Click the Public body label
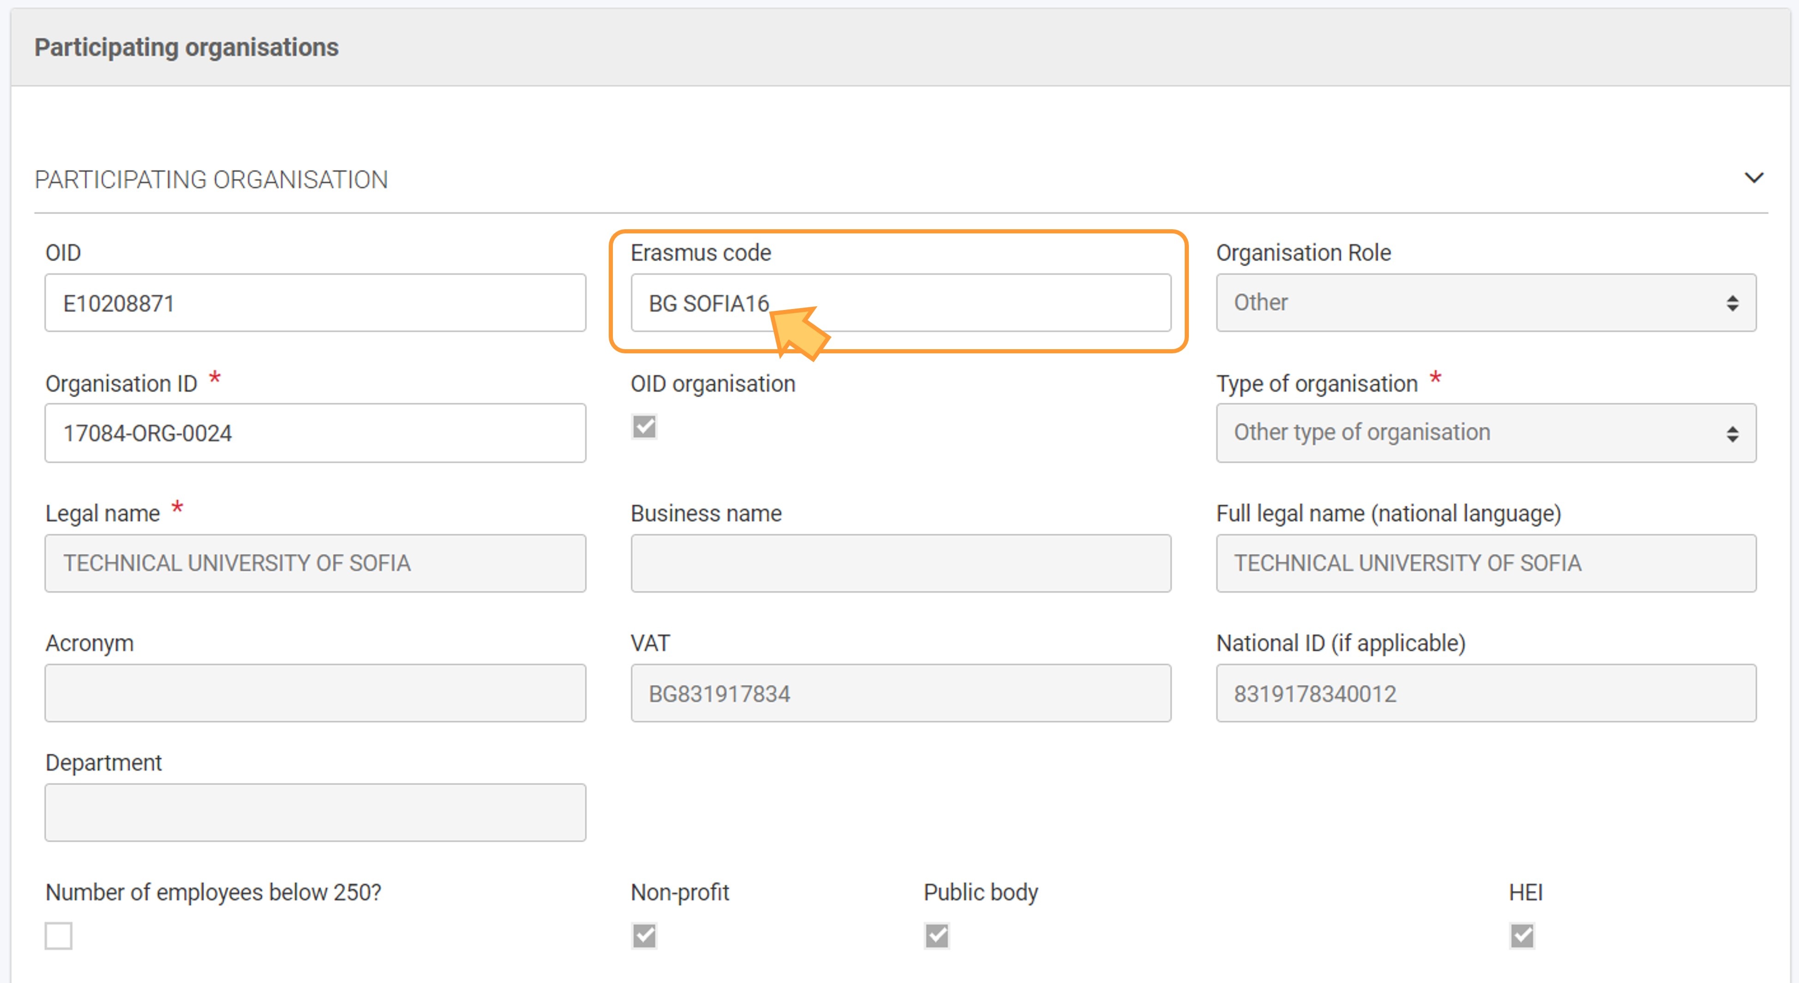This screenshot has width=1799, height=983. point(981,892)
